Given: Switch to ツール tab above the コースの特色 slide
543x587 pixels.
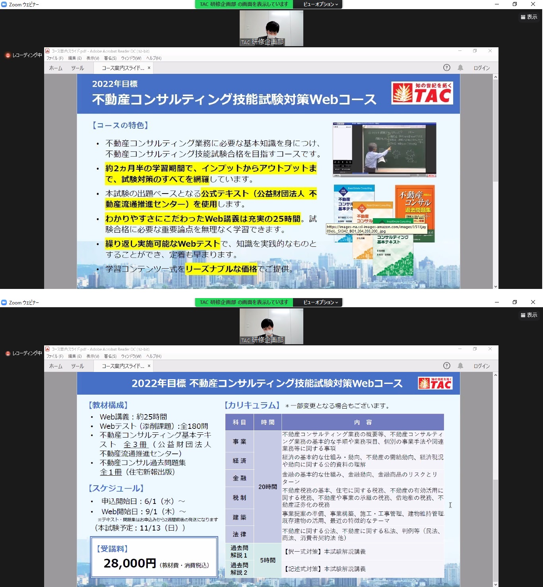Looking at the screenshot, I should pyautogui.click(x=78, y=68).
